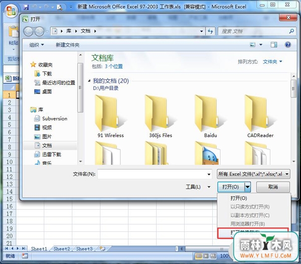The image size is (301, 264).
Task: Click 文档 in the address breadcrumb
Action: click(85, 31)
